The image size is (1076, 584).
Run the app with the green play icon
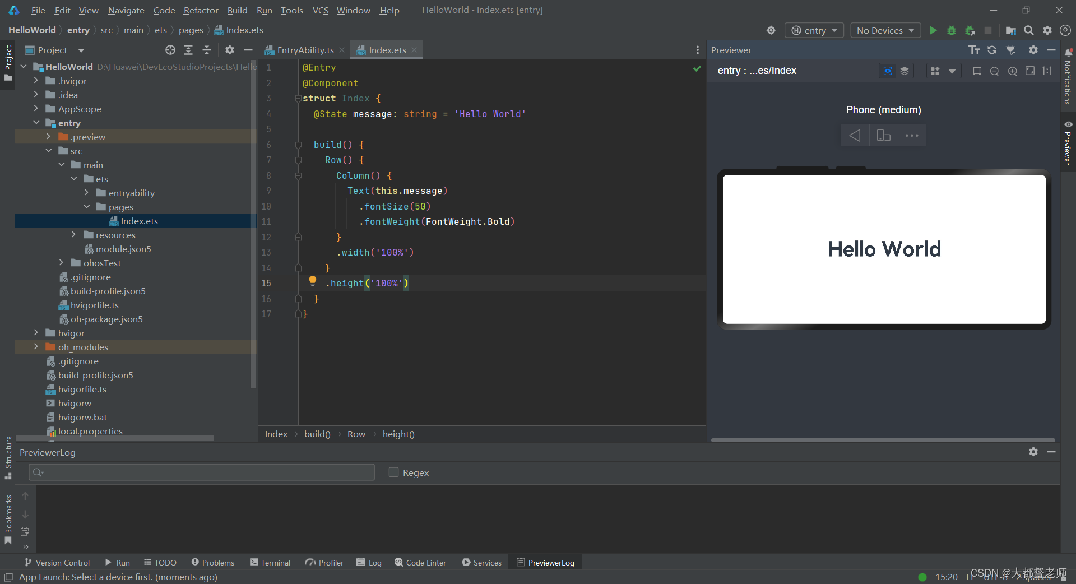tap(933, 30)
